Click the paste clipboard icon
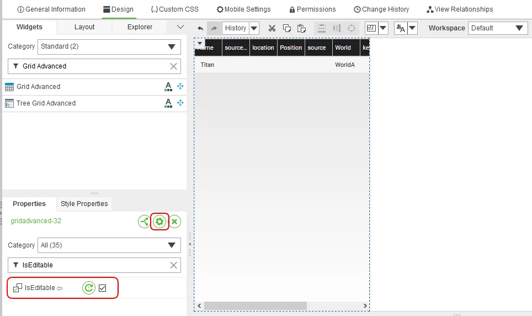The image size is (532, 316). click(301, 28)
